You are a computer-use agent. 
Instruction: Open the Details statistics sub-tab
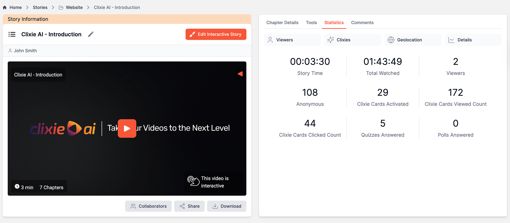[474, 40]
